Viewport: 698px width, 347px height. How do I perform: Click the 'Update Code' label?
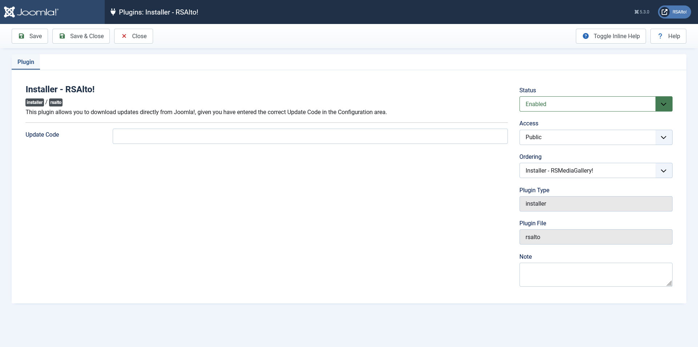tap(42, 134)
